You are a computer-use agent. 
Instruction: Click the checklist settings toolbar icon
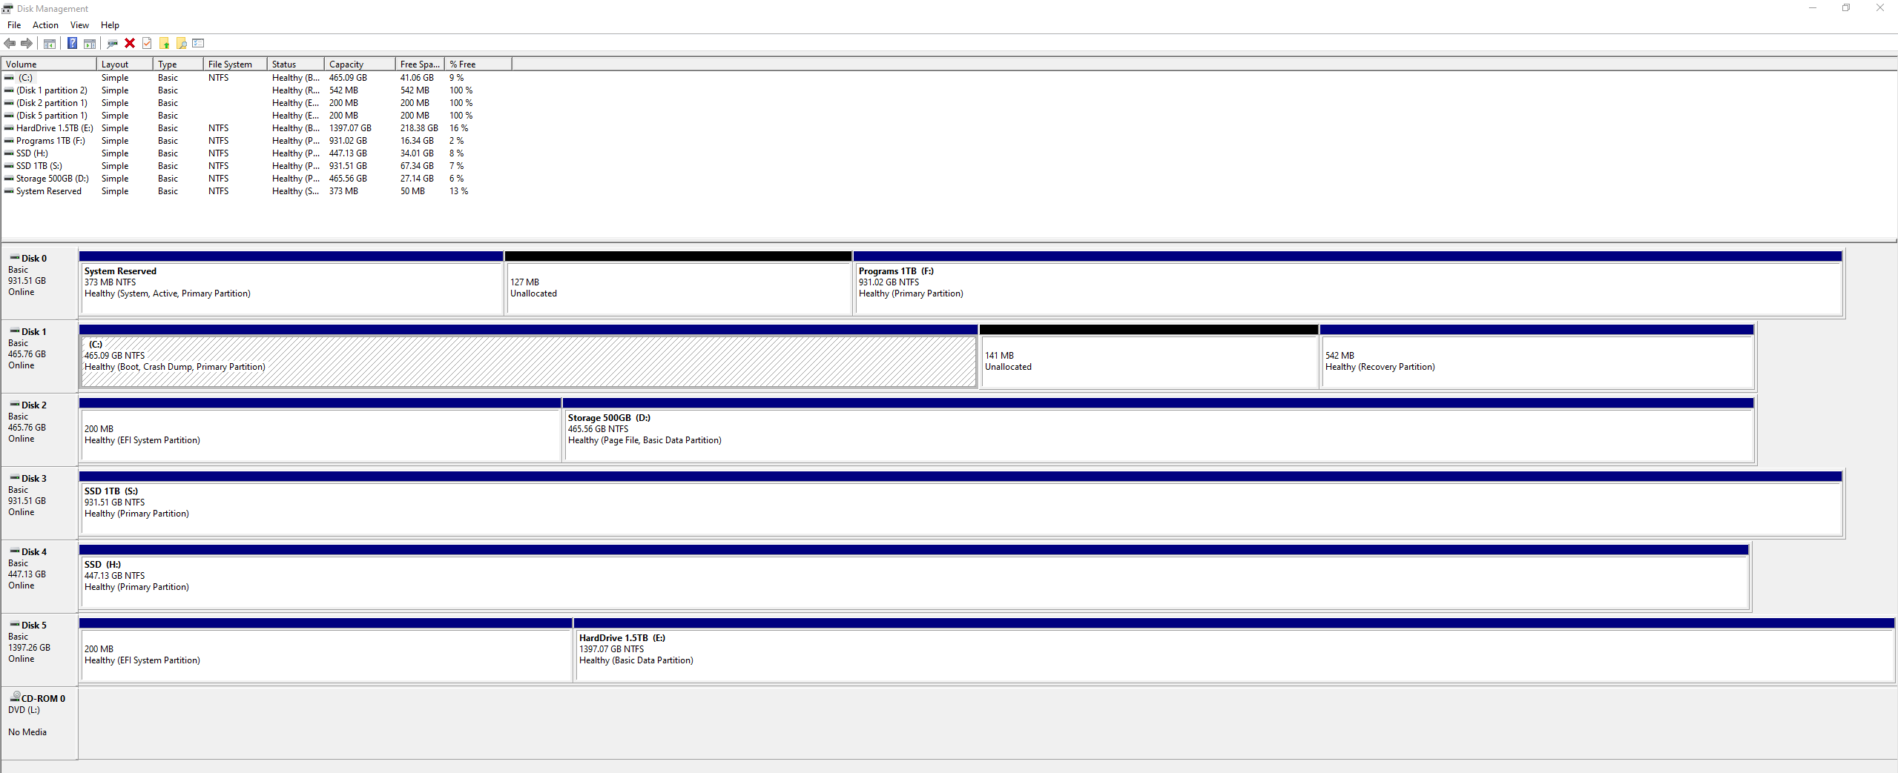pyautogui.click(x=198, y=43)
